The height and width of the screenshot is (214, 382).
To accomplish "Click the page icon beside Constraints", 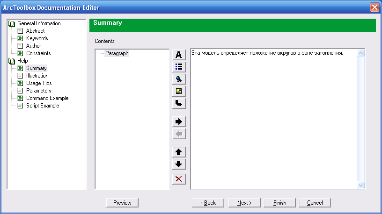I will (21, 53).
